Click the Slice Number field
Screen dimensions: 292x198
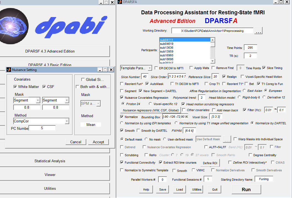pos(145,76)
